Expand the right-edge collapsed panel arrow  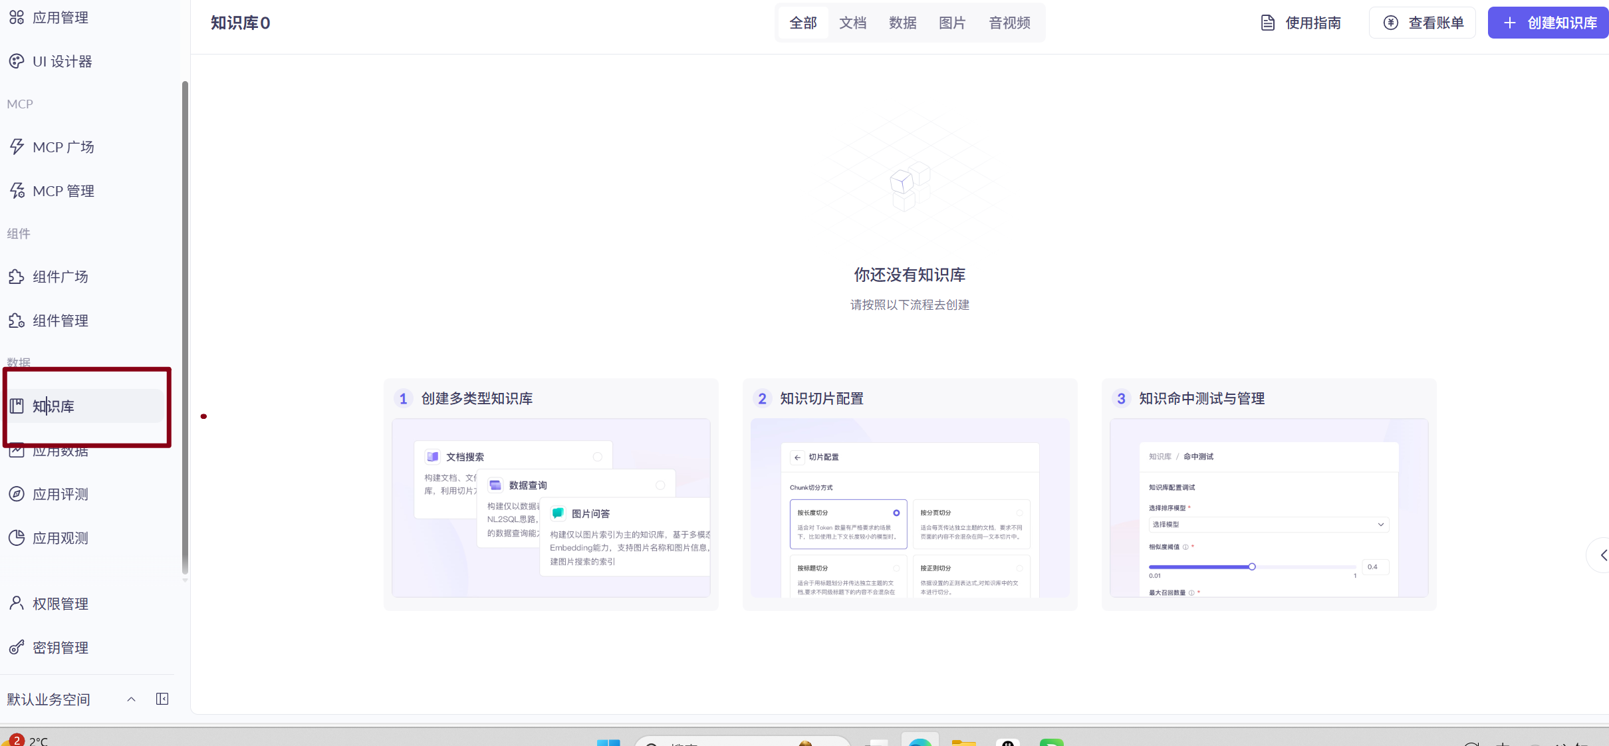click(1603, 555)
